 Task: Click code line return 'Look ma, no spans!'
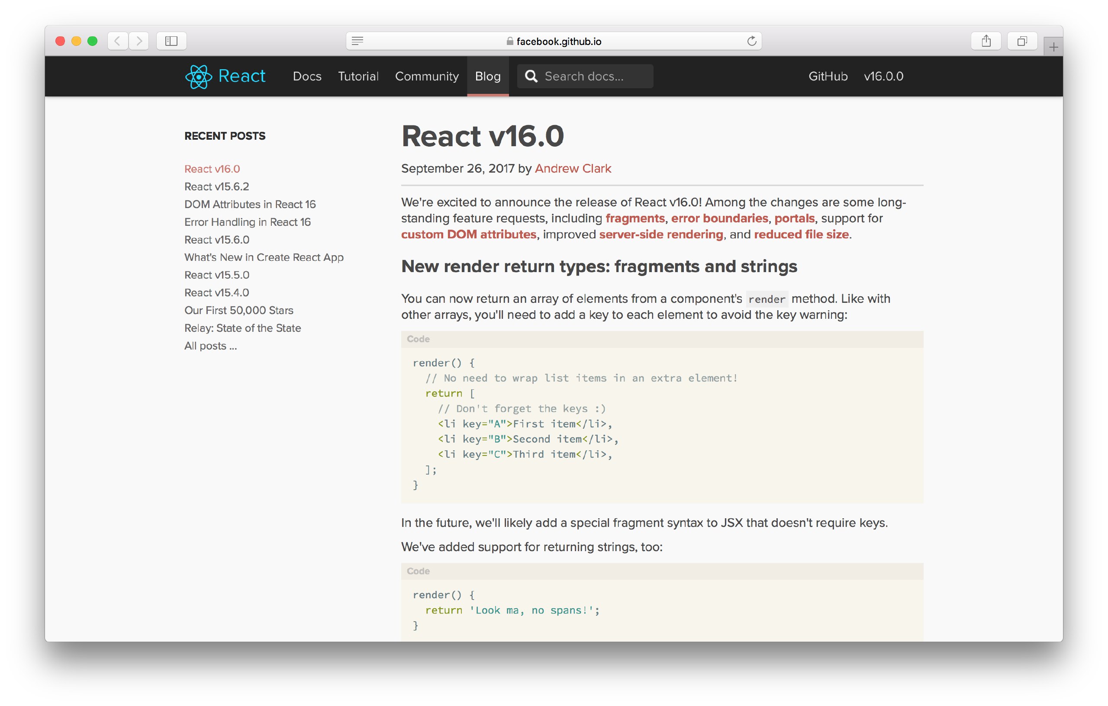pyautogui.click(x=512, y=610)
